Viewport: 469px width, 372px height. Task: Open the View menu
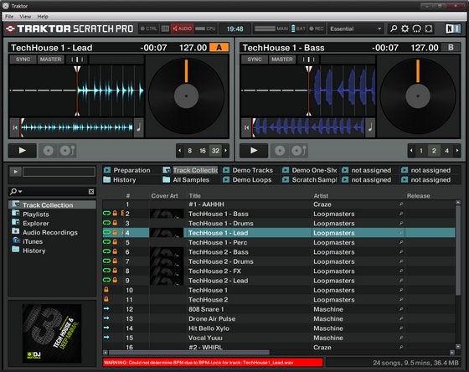point(25,17)
